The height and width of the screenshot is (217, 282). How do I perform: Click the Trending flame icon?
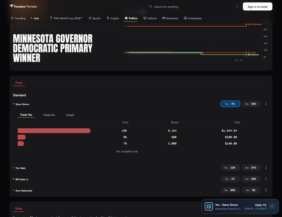point(12,18)
